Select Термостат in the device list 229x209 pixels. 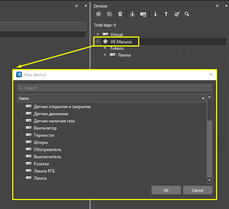[44, 135]
